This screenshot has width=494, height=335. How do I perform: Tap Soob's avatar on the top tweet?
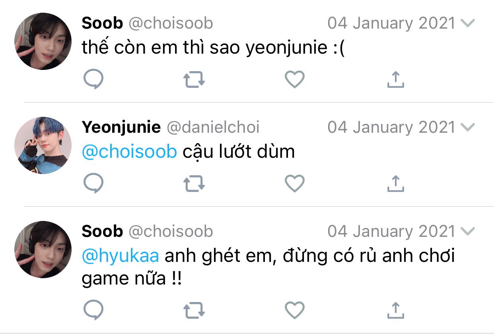[43, 41]
